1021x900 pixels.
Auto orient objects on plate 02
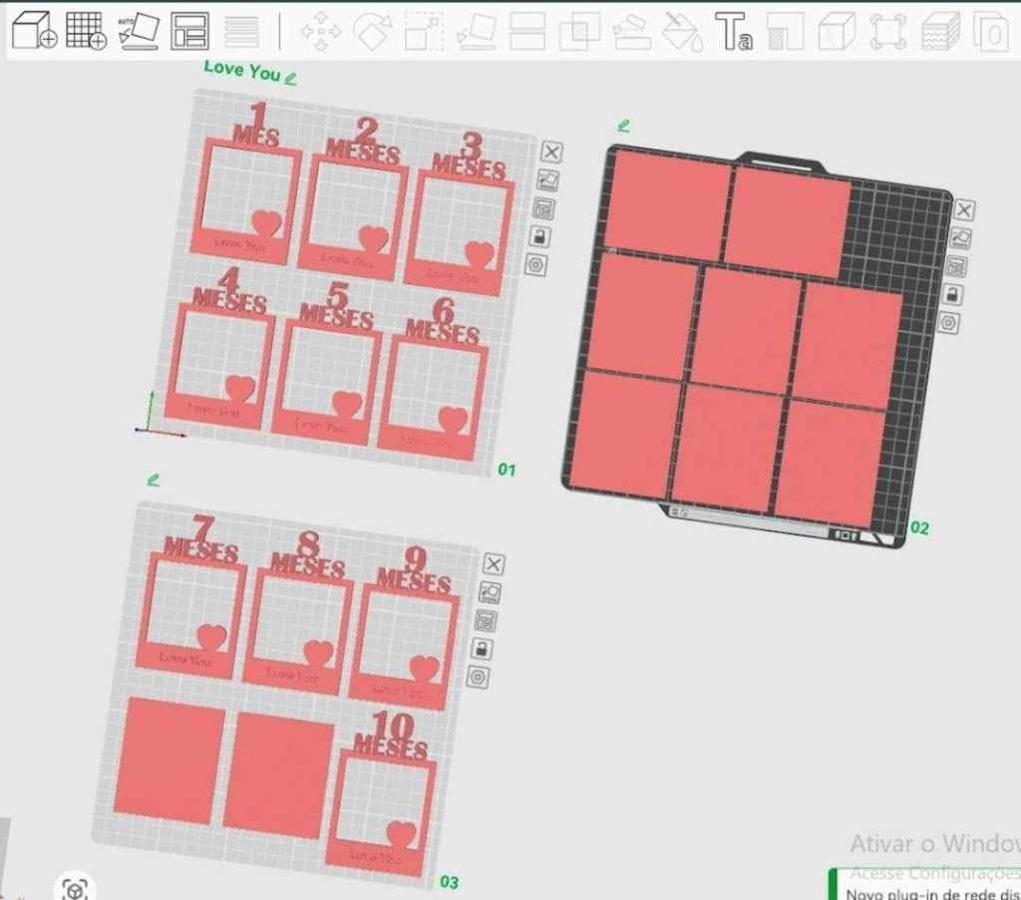(x=960, y=238)
